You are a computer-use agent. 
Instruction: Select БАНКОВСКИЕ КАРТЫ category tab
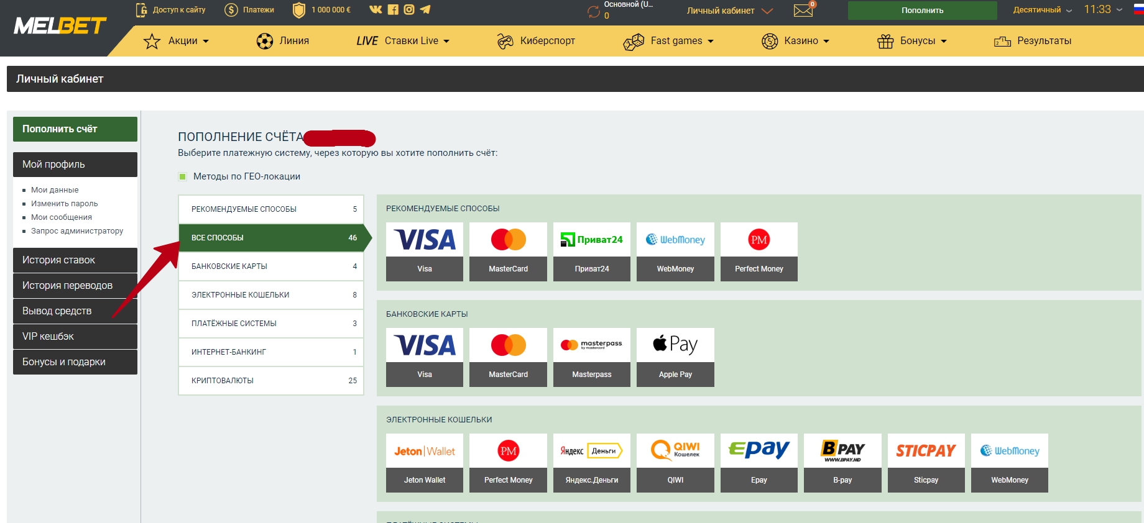pos(271,266)
